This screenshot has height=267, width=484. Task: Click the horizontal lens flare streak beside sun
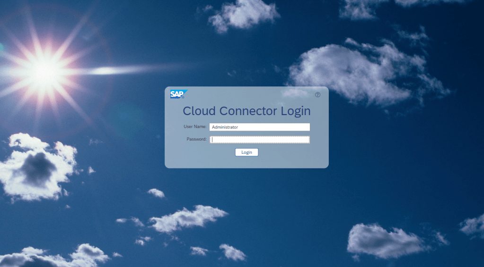pyautogui.click(x=118, y=70)
